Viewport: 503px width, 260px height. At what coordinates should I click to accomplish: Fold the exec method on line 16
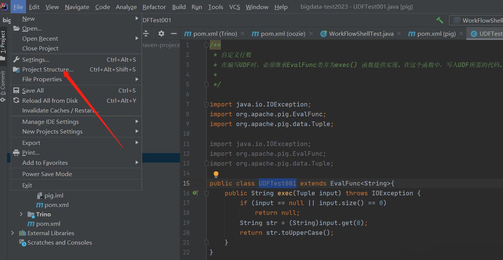coord(206,193)
